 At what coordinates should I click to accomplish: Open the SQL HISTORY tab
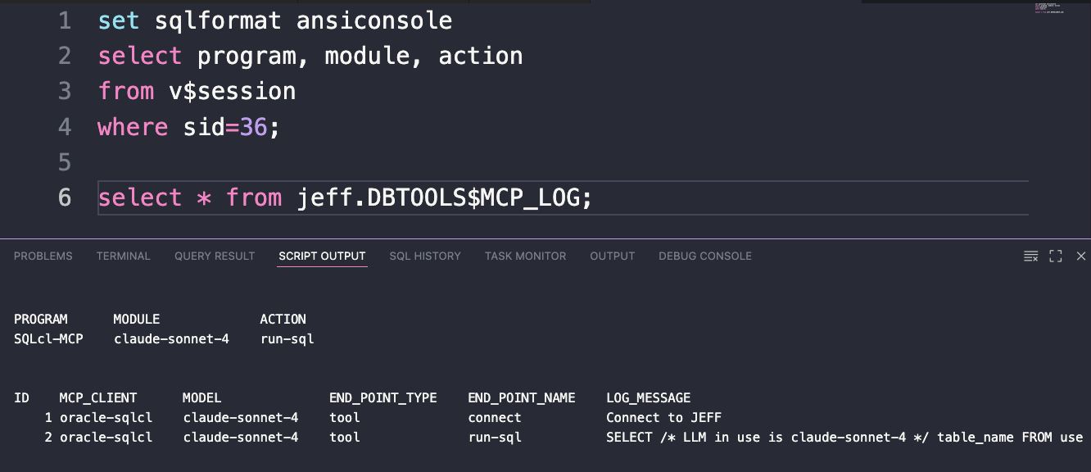click(425, 256)
